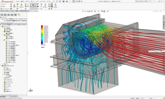The height and width of the screenshot is (99, 165).
Task: Select the 流跡線 1 flow trajectory item
Action: [x=10, y=76]
